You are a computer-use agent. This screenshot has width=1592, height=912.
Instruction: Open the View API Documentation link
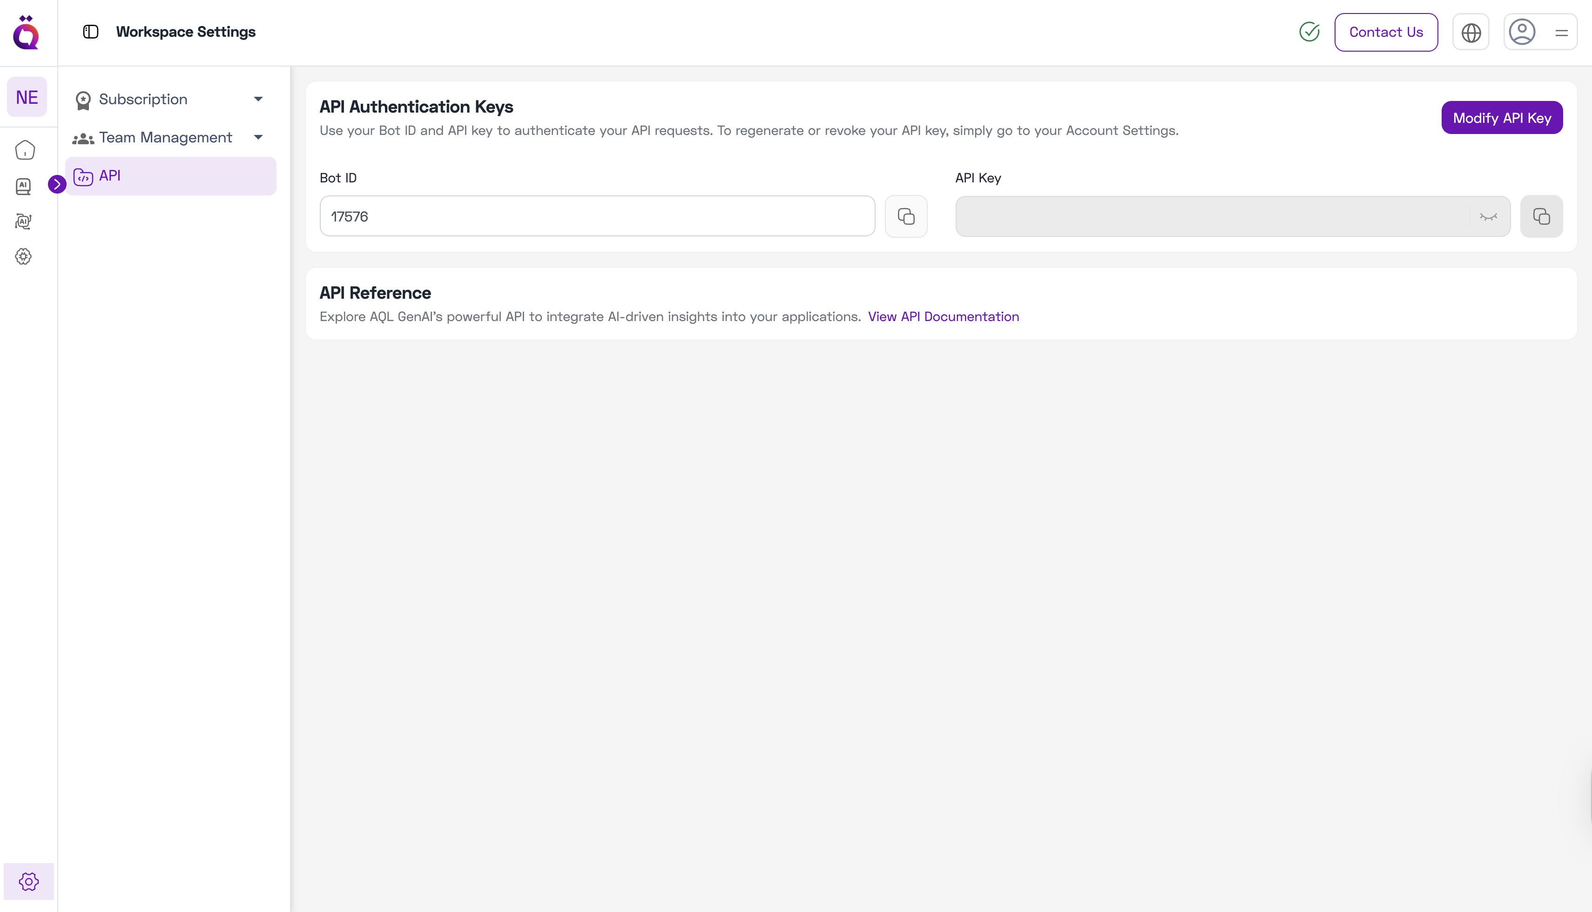click(x=944, y=316)
